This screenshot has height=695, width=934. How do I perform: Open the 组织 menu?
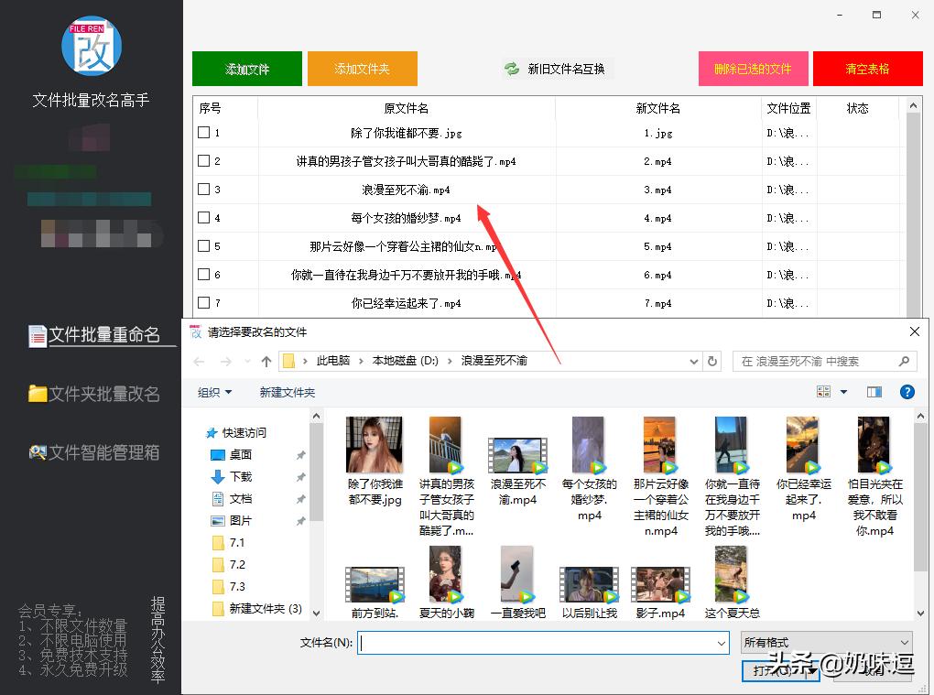[214, 391]
